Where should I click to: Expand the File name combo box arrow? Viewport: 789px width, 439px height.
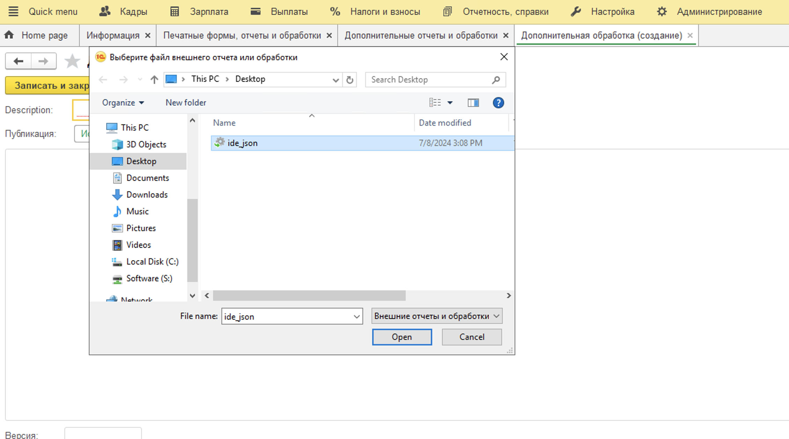(356, 317)
